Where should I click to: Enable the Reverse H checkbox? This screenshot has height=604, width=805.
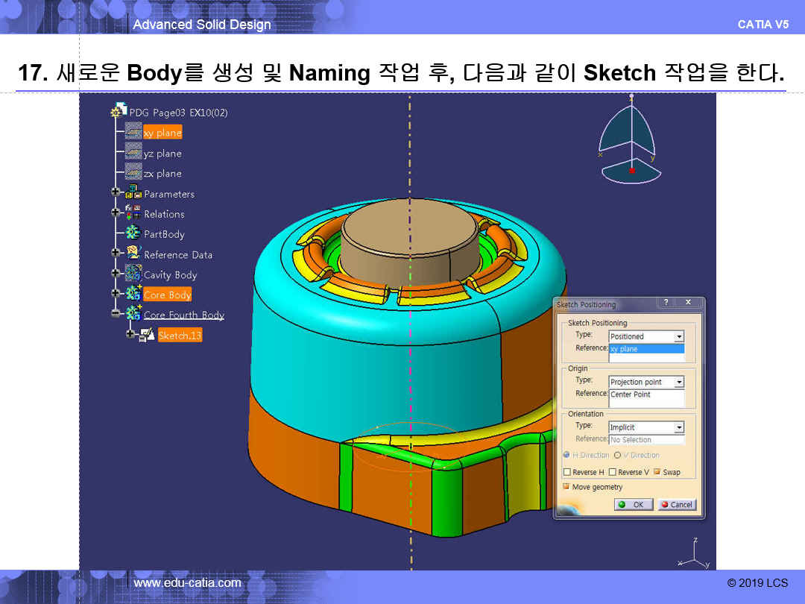567,472
